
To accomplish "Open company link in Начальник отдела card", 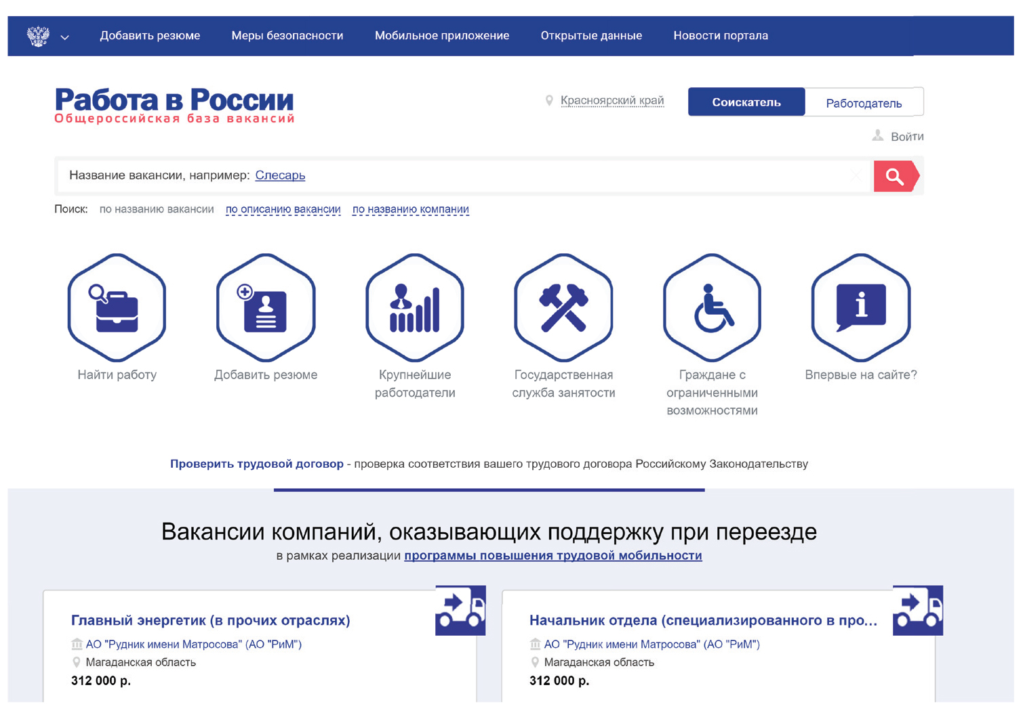I will coord(652,645).
